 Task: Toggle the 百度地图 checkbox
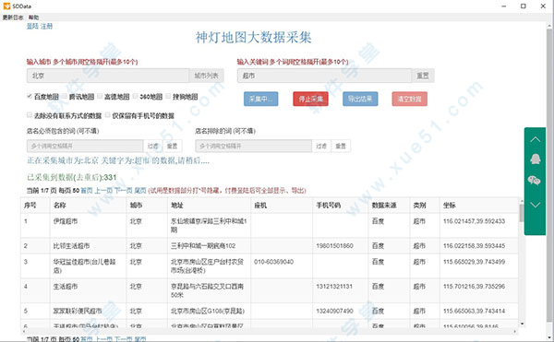pyautogui.click(x=30, y=96)
